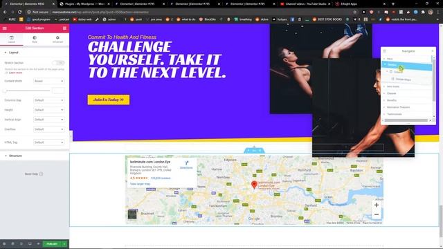Click the Content Width slider handle
Image resolution: width=443 pixels, height=249 pixels.
coord(4,91)
